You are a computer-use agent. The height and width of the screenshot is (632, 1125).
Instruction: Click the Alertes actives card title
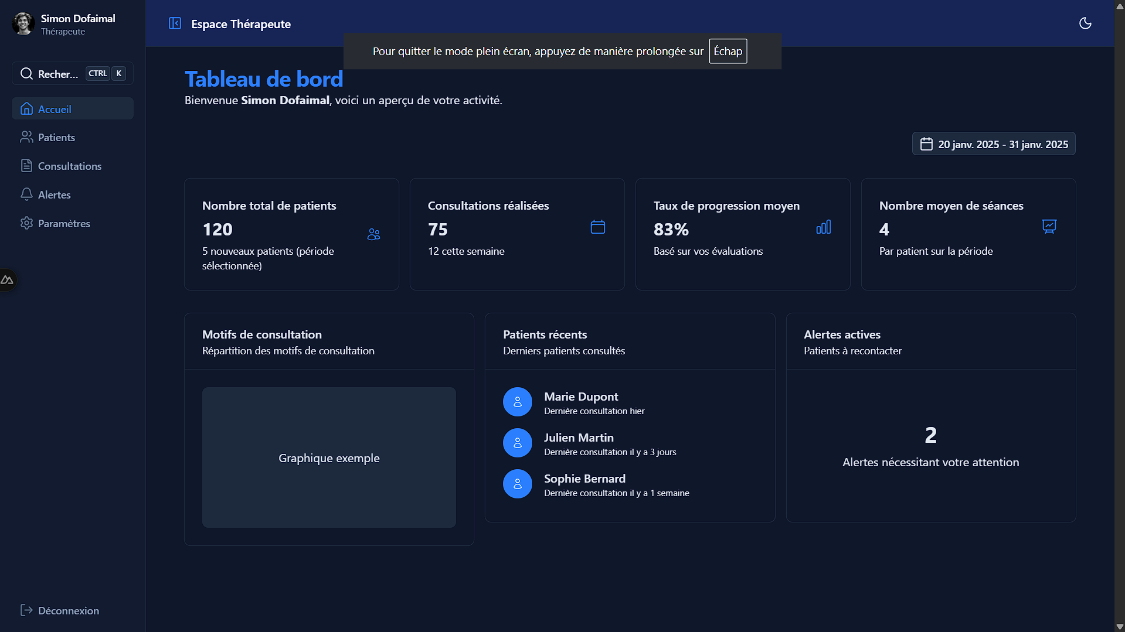point(842,334)
